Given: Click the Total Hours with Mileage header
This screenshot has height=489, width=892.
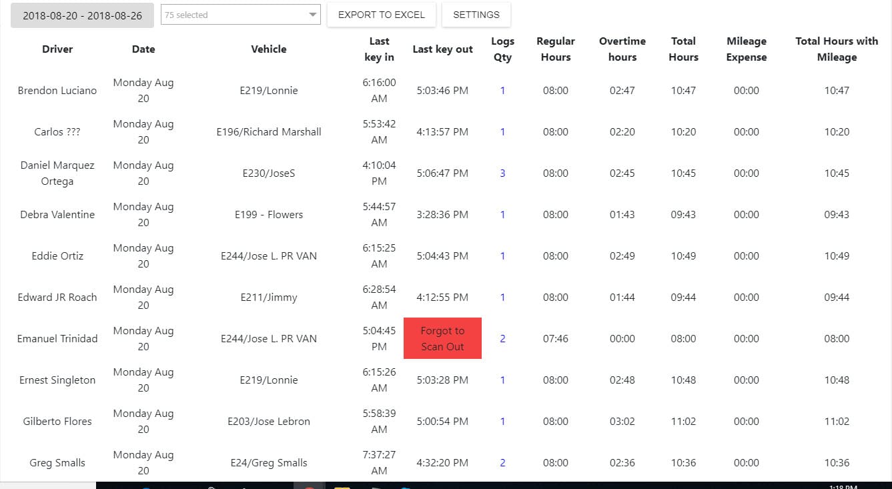Looking at the screenshot, I should coord(836,49).
